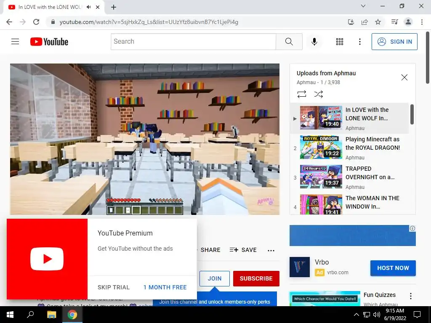Sign in with the SIGN IN button
Screen dimensions: 431x323
(x=394, y=42)
